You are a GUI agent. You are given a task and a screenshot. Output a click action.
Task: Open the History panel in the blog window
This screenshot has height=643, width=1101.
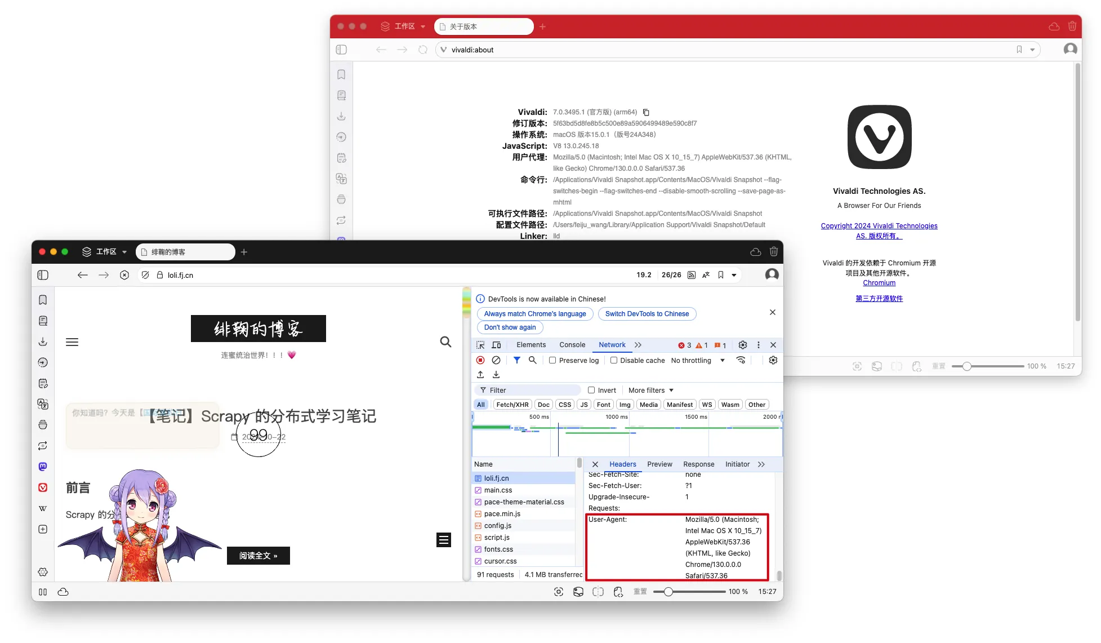click(x=43, y=362)
